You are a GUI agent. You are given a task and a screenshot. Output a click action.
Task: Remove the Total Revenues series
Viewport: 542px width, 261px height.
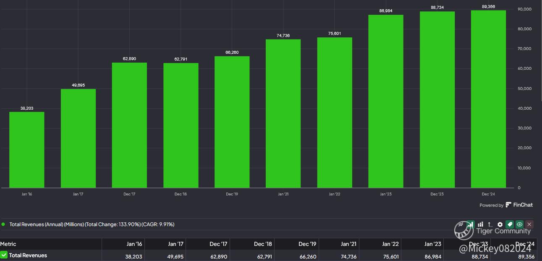coord(529,224)
